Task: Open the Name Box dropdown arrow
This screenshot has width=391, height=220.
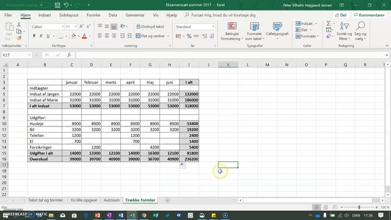Action: tap(29, 55)
